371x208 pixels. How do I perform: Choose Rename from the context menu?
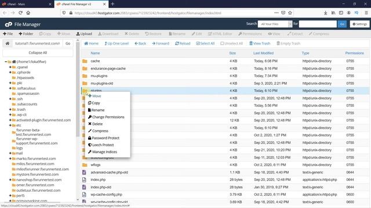[x=96, y=110]
